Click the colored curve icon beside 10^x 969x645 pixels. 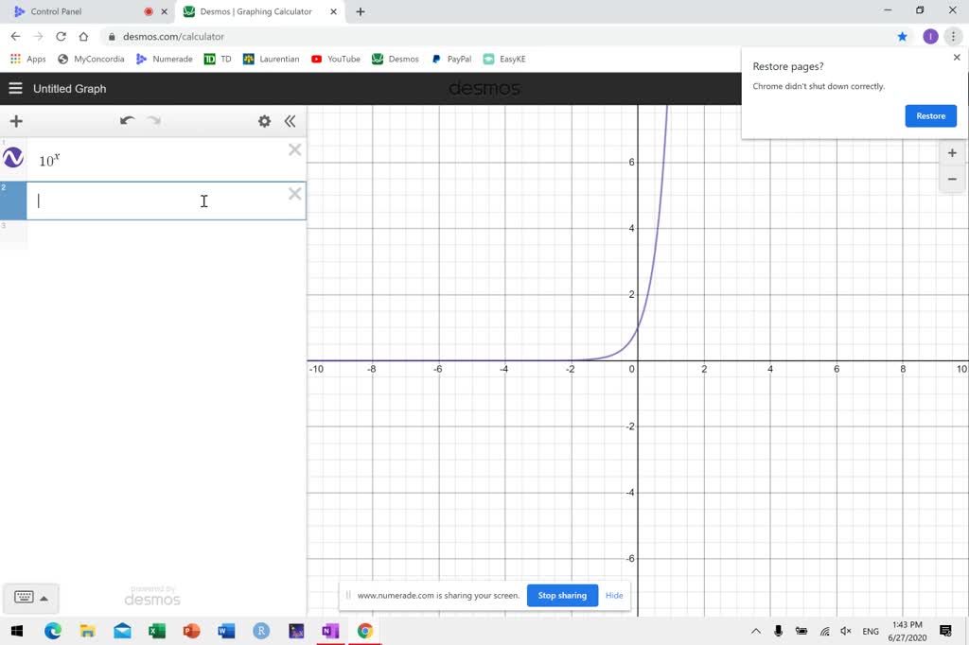(x=12, y=158)
